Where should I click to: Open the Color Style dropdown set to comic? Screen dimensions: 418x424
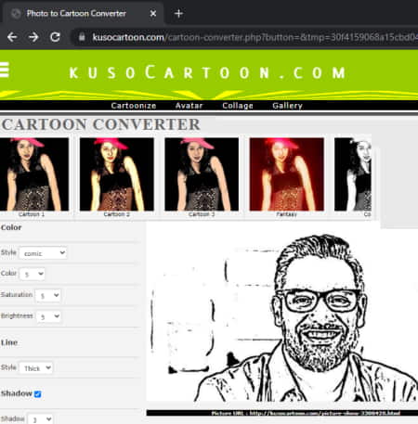point(43,253)
